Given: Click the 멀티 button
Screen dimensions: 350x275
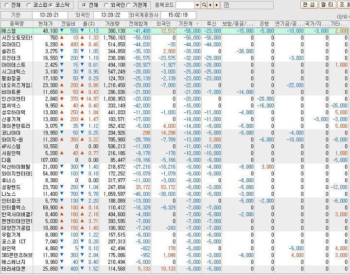Looking at the screenshot, I should [x=328, y=5].
